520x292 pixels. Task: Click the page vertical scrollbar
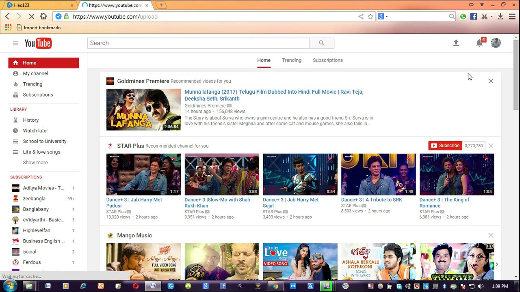coord(516,75)
